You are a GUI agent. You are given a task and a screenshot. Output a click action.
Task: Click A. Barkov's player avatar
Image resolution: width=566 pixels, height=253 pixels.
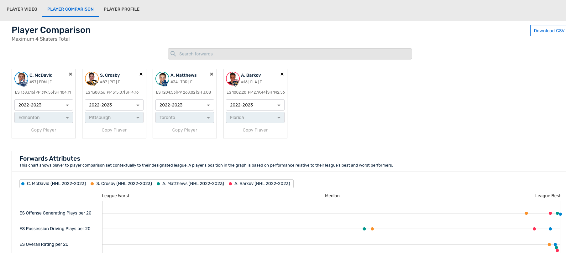(233, 79)
